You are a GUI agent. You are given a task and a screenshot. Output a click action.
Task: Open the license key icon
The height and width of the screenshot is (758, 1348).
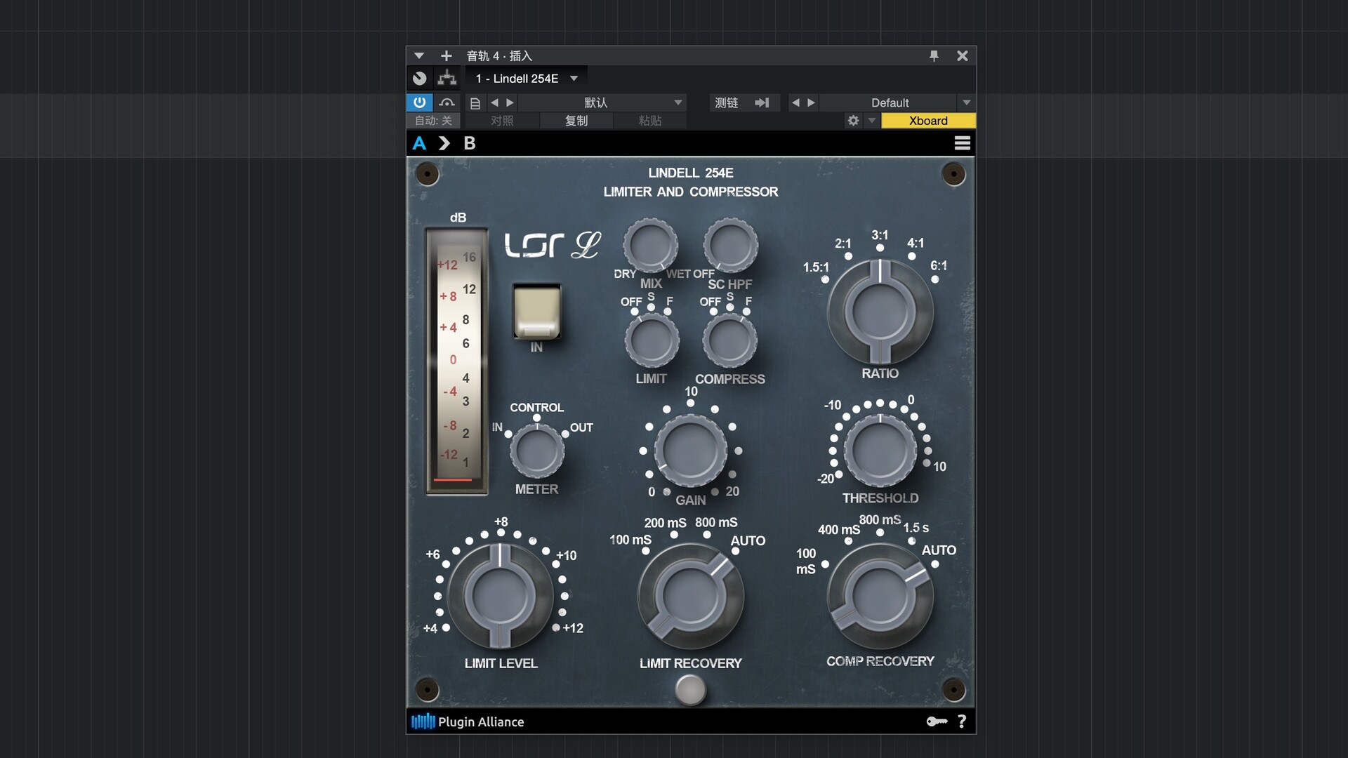point(937,722)
